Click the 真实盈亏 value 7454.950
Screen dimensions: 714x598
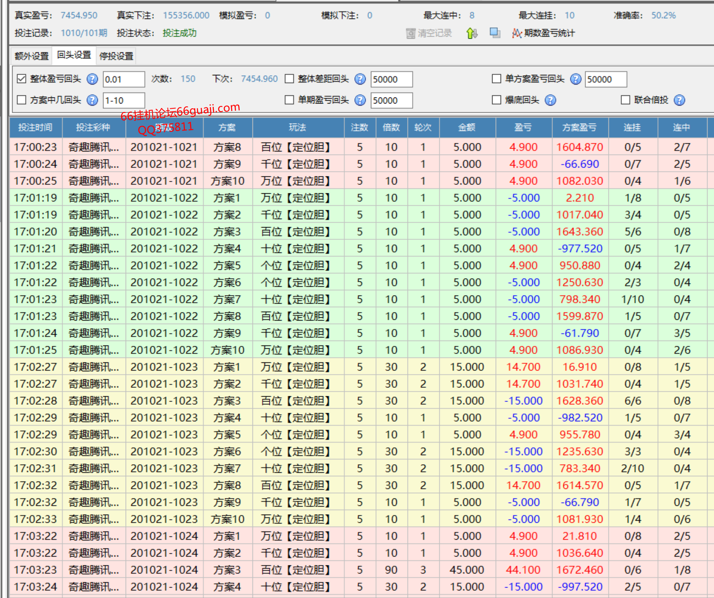79,15
